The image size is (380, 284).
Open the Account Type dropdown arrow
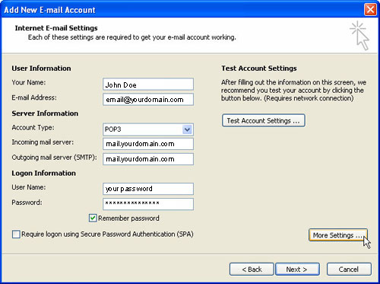[x=187, y=129]
